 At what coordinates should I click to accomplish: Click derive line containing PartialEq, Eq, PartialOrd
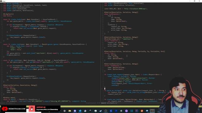[135, 51]
